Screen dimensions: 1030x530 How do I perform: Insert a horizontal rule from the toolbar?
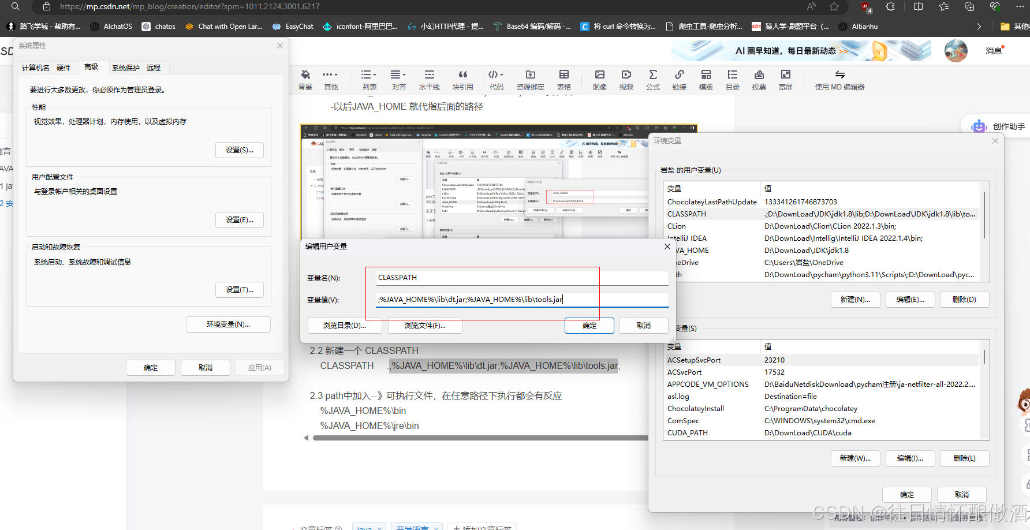430,74
